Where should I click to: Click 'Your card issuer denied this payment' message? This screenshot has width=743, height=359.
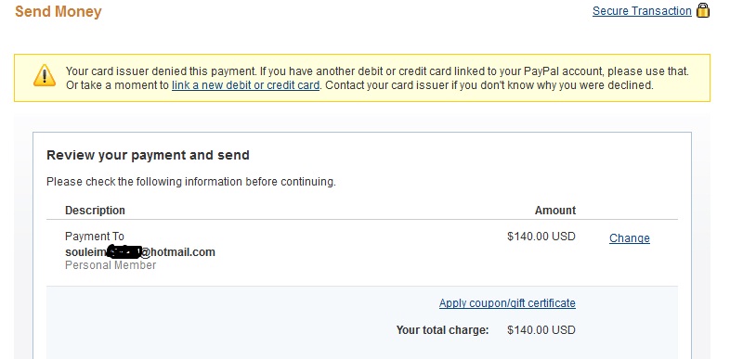[x=161, y=72]
